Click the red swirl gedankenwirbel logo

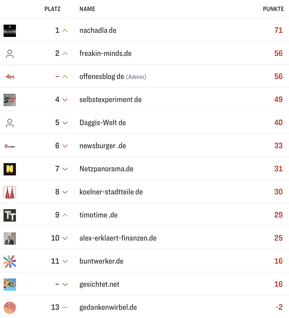(x=10, y=308)
